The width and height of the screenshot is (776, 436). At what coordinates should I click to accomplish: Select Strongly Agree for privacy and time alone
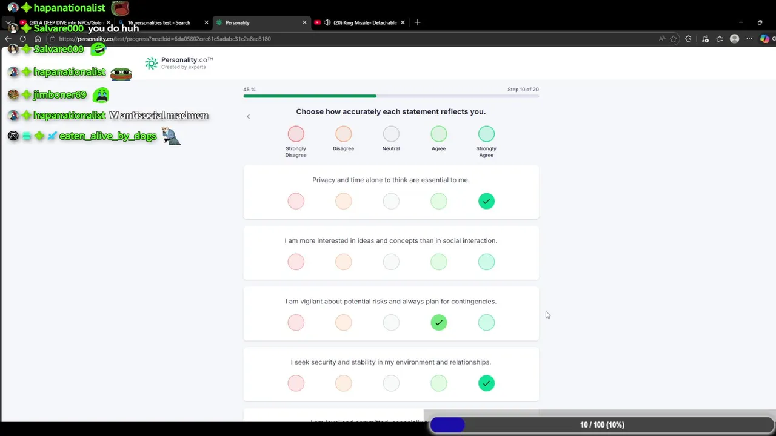pos(486,201)
